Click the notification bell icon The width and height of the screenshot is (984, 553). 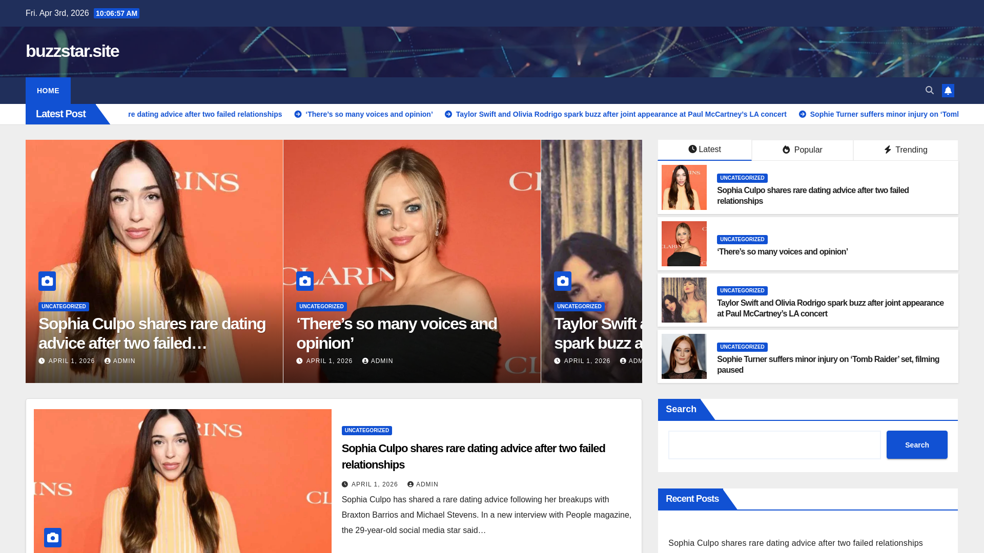948,91
